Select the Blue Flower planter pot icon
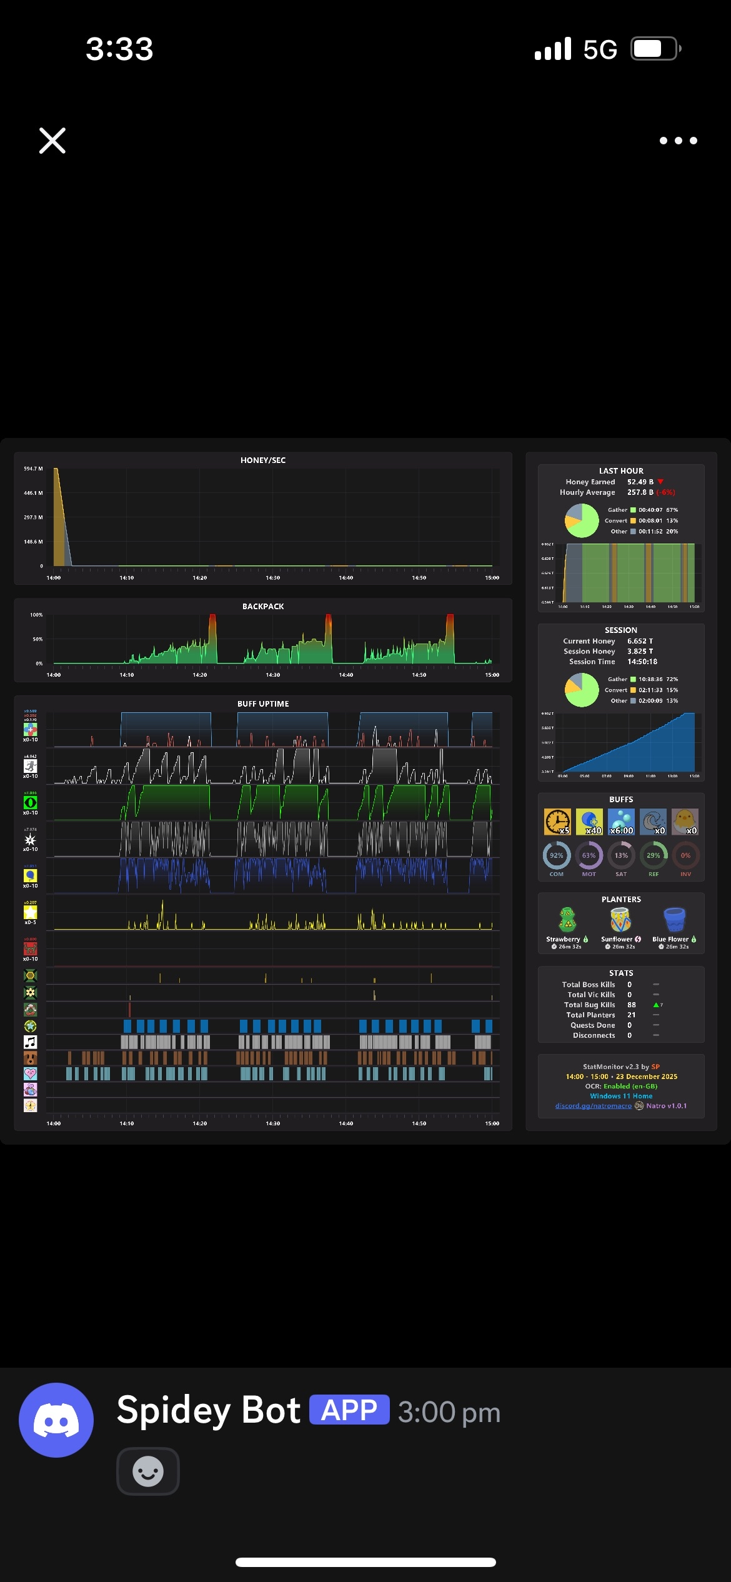The height and width of the screenshot is (1582, 731). click(x=674, y=920)
